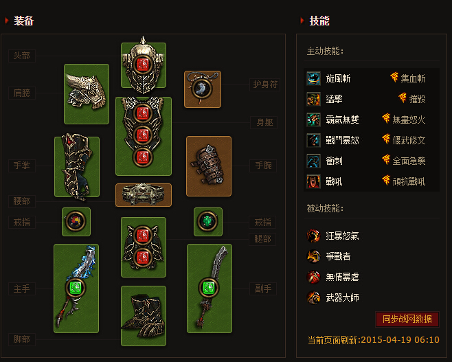Open the belt item in the waist slot
Screen dimensions: 452x362
144,195
